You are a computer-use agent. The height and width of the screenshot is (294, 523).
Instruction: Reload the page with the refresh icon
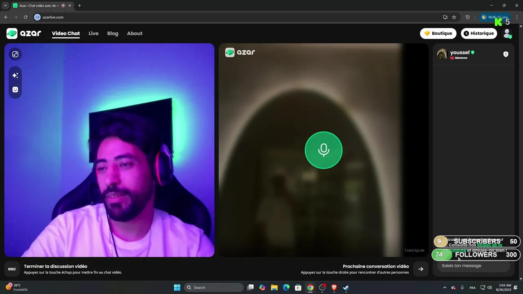(x=25, y=17)
